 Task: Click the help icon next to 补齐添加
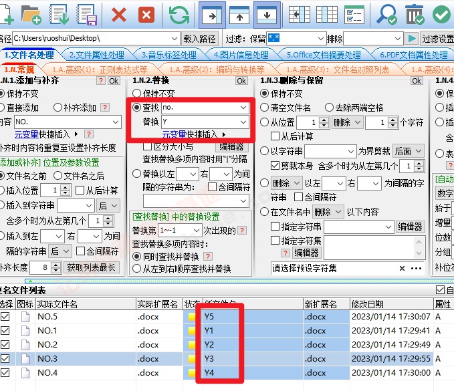coord(104,108)
